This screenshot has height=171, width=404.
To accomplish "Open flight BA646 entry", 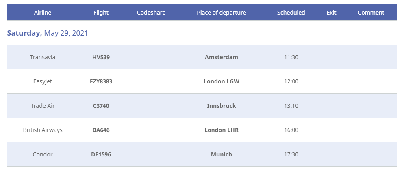I will 101,130.
